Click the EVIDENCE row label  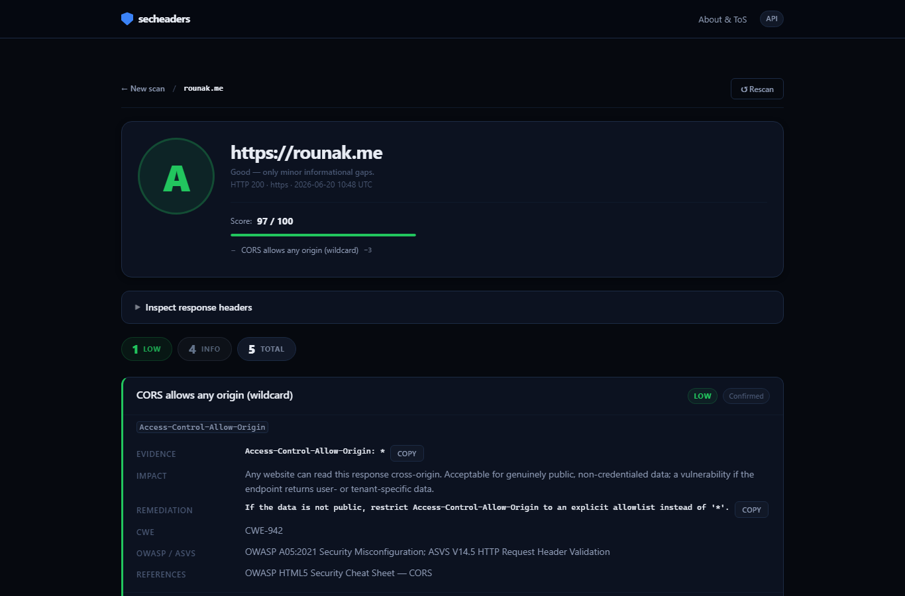[156, 454]
